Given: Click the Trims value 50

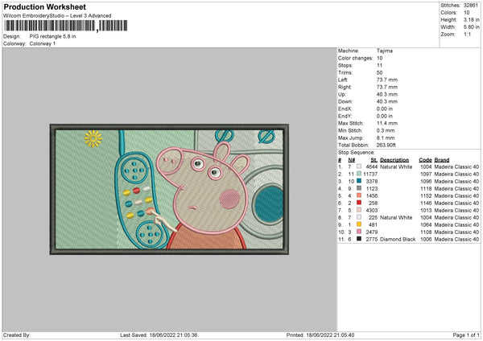Looking at the screenshot, I should [x=379, y=72].
